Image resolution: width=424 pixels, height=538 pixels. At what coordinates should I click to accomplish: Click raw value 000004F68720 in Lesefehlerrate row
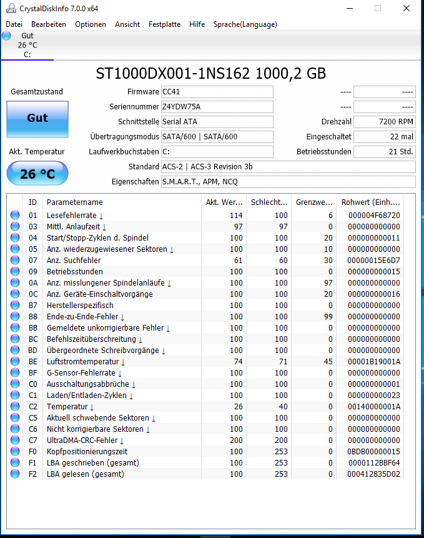(374, 216)
